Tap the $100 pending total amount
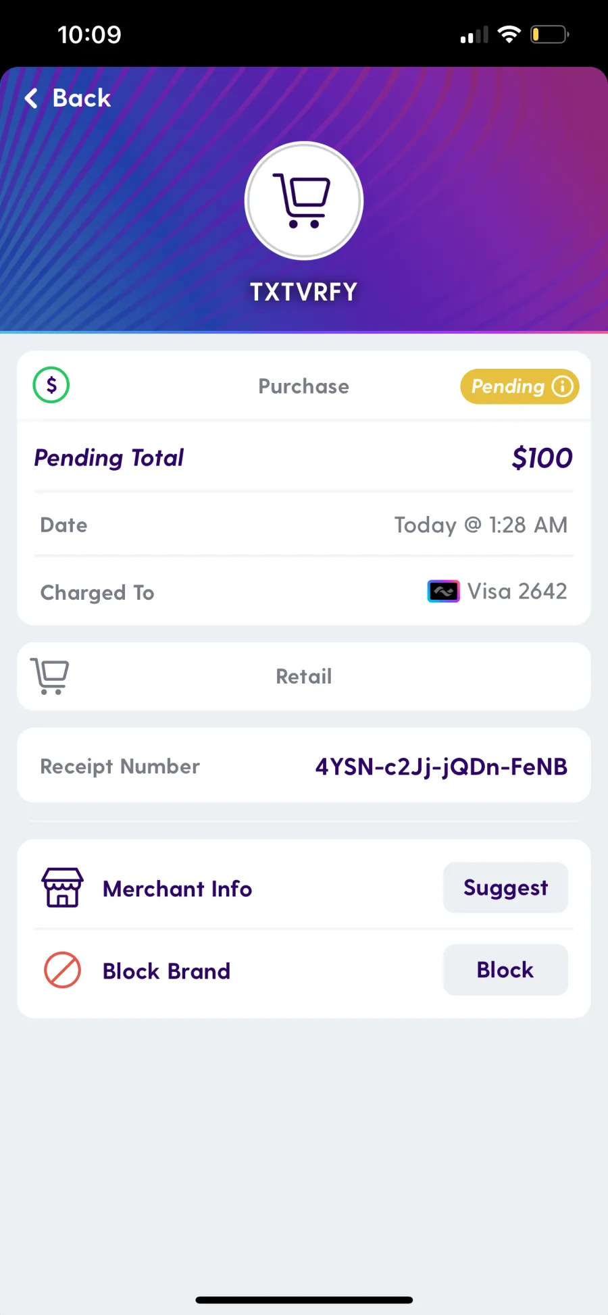608x1315 pixels. [x=542, y=458]
